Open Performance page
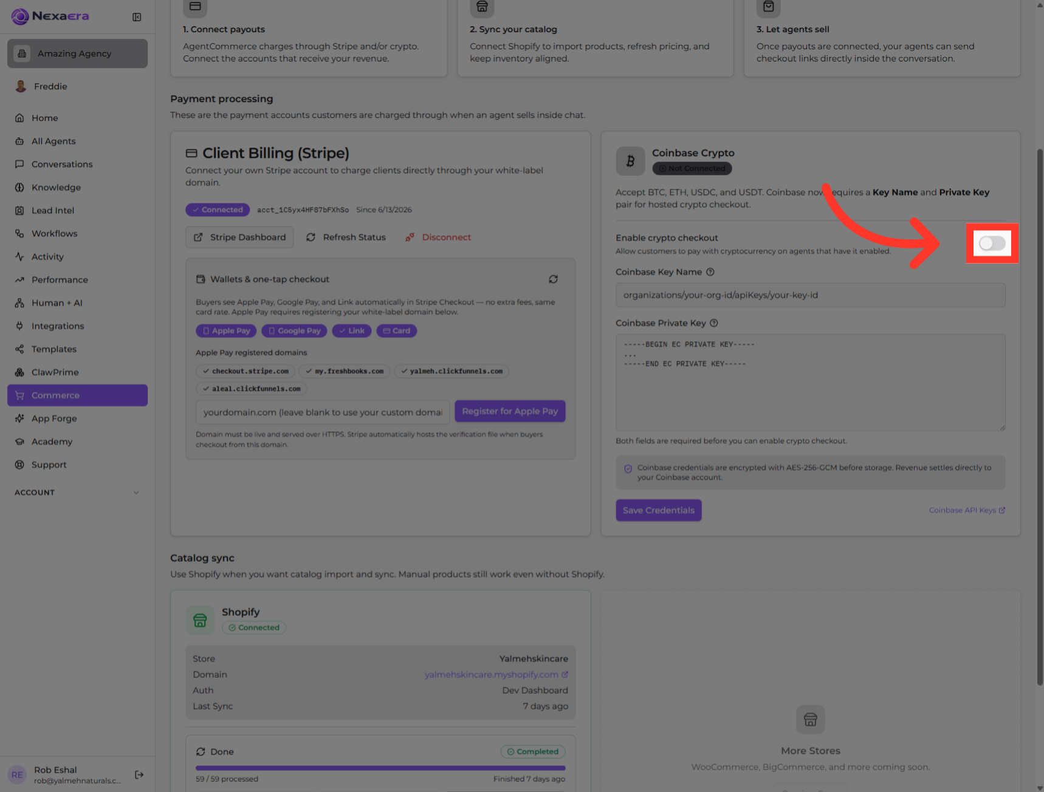This screenshot has height=792, width=1044. tap(77, 279)
